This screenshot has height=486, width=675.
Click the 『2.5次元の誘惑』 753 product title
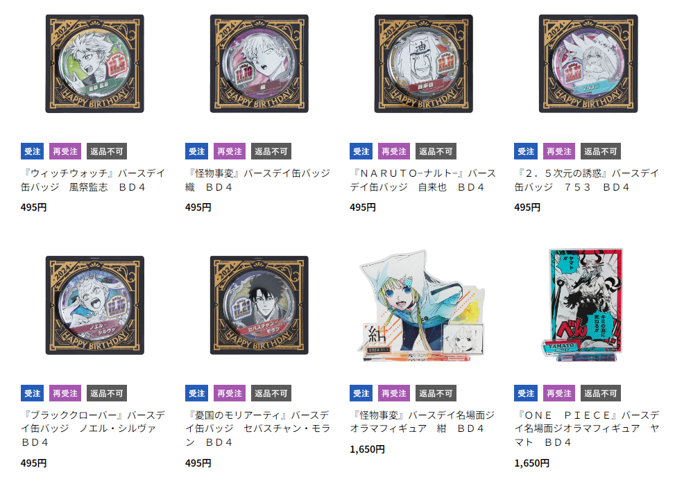click(x=587, y=180)
